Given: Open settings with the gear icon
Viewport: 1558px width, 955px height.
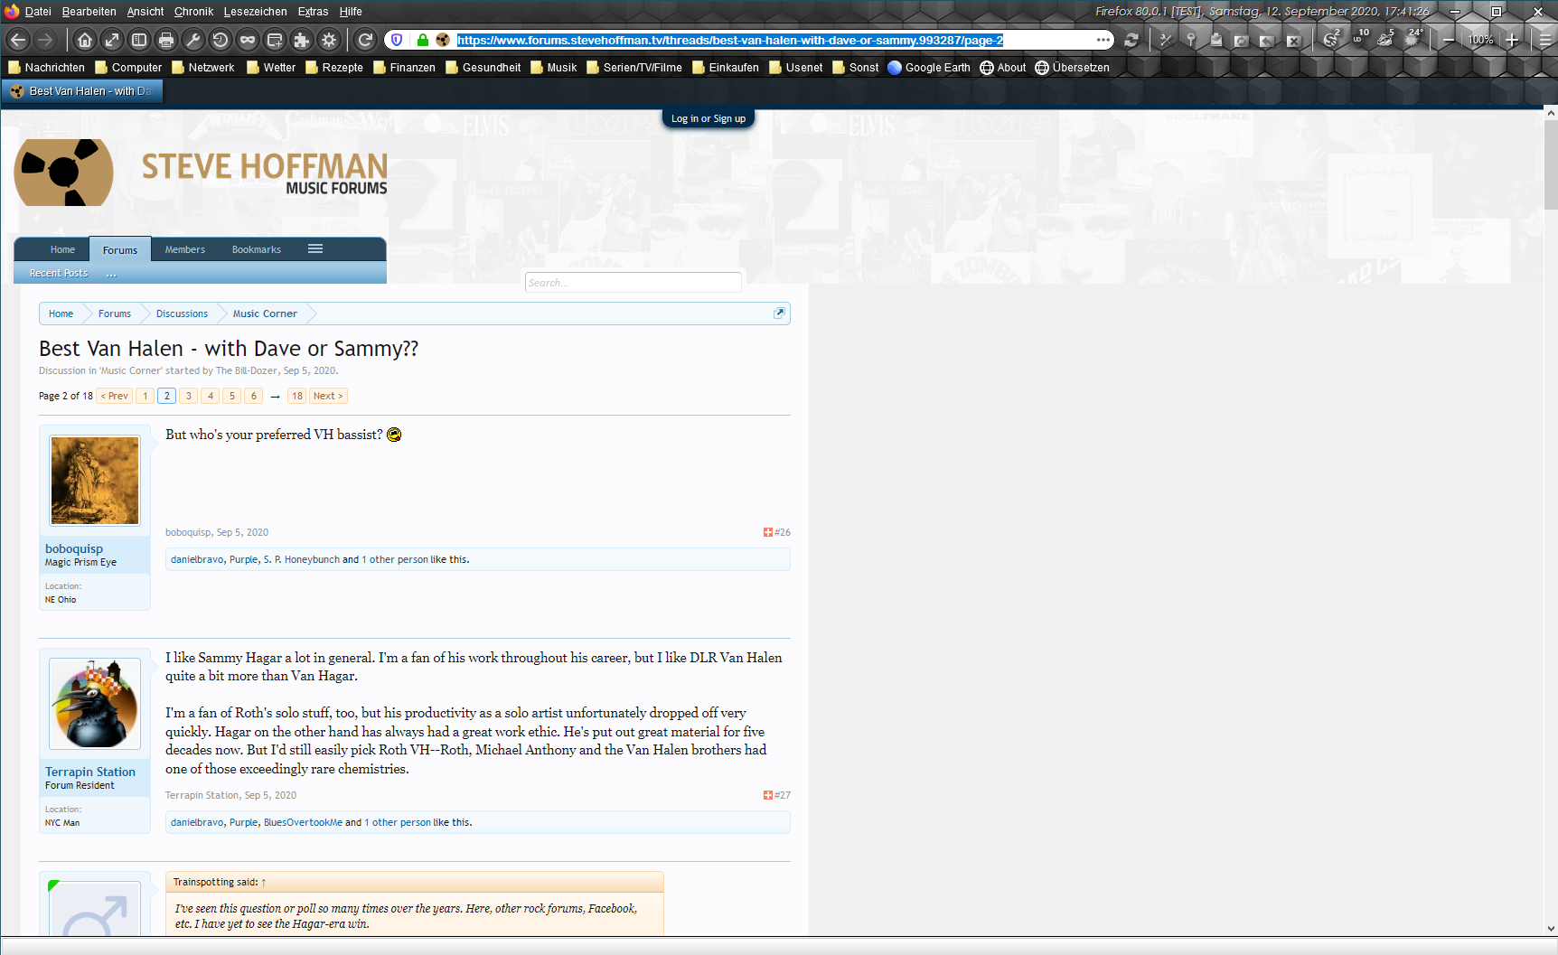Looking at the screenshot, I should [x=329, y=40].
